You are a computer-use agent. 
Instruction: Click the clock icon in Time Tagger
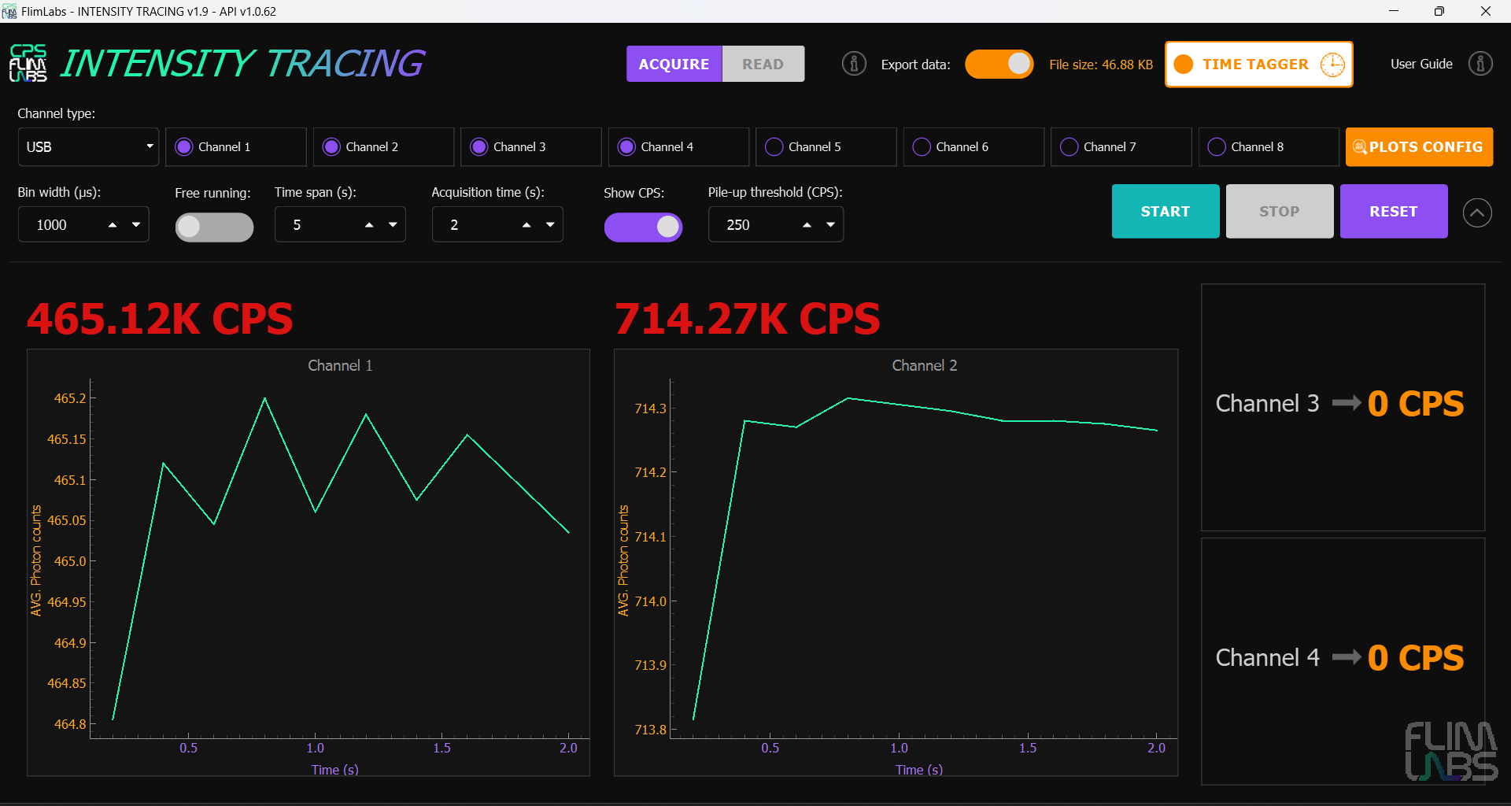click(x=1332, y=65)
